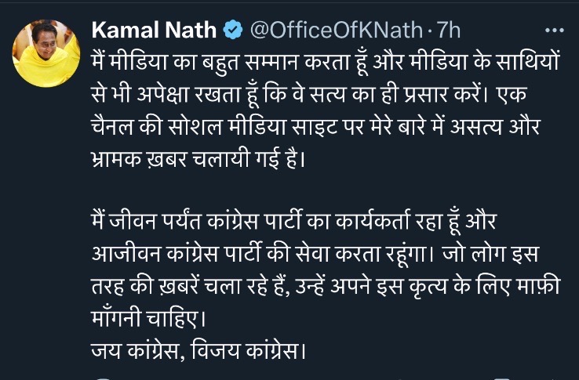Click the blue verified badge
This screenshot has width=579, height=380.
233,31
